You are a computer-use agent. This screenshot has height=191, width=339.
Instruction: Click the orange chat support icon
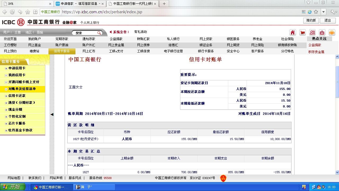[x=332, y=32]
